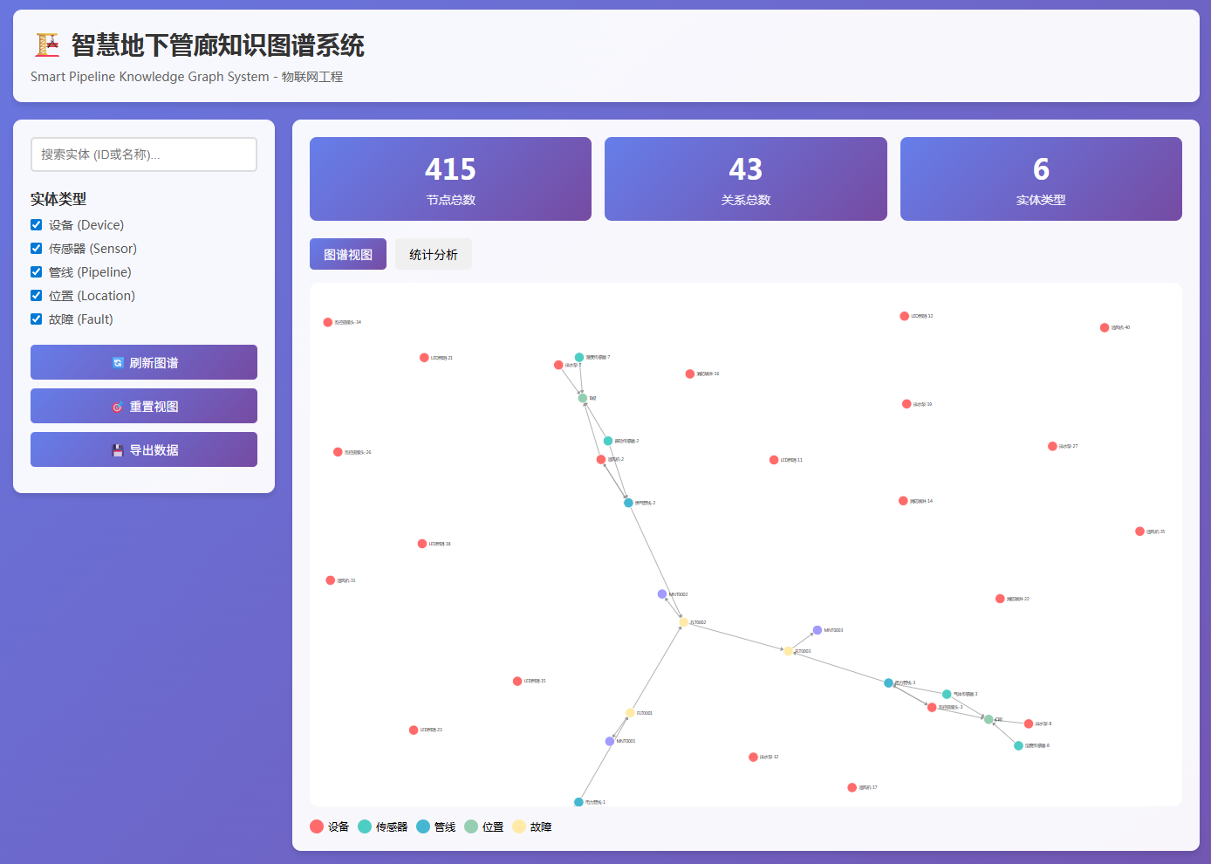Click the red 设备 legend color swatch
1211x864 pixels.
tap(317, 826)
